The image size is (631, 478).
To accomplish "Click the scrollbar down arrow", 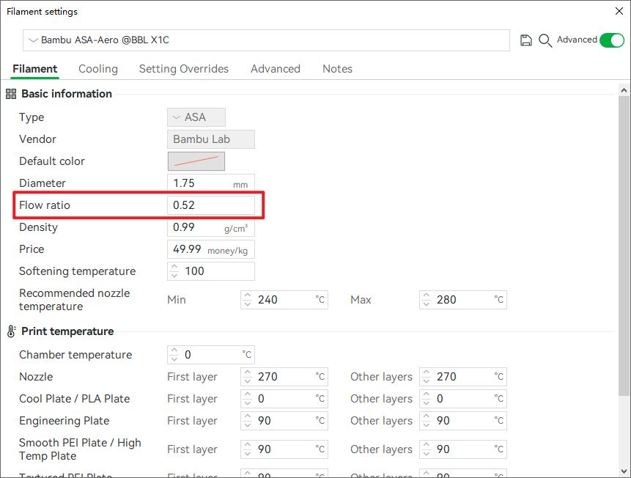I will 624,471.
